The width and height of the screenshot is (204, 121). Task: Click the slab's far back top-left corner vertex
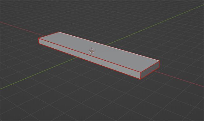(59, 32)
